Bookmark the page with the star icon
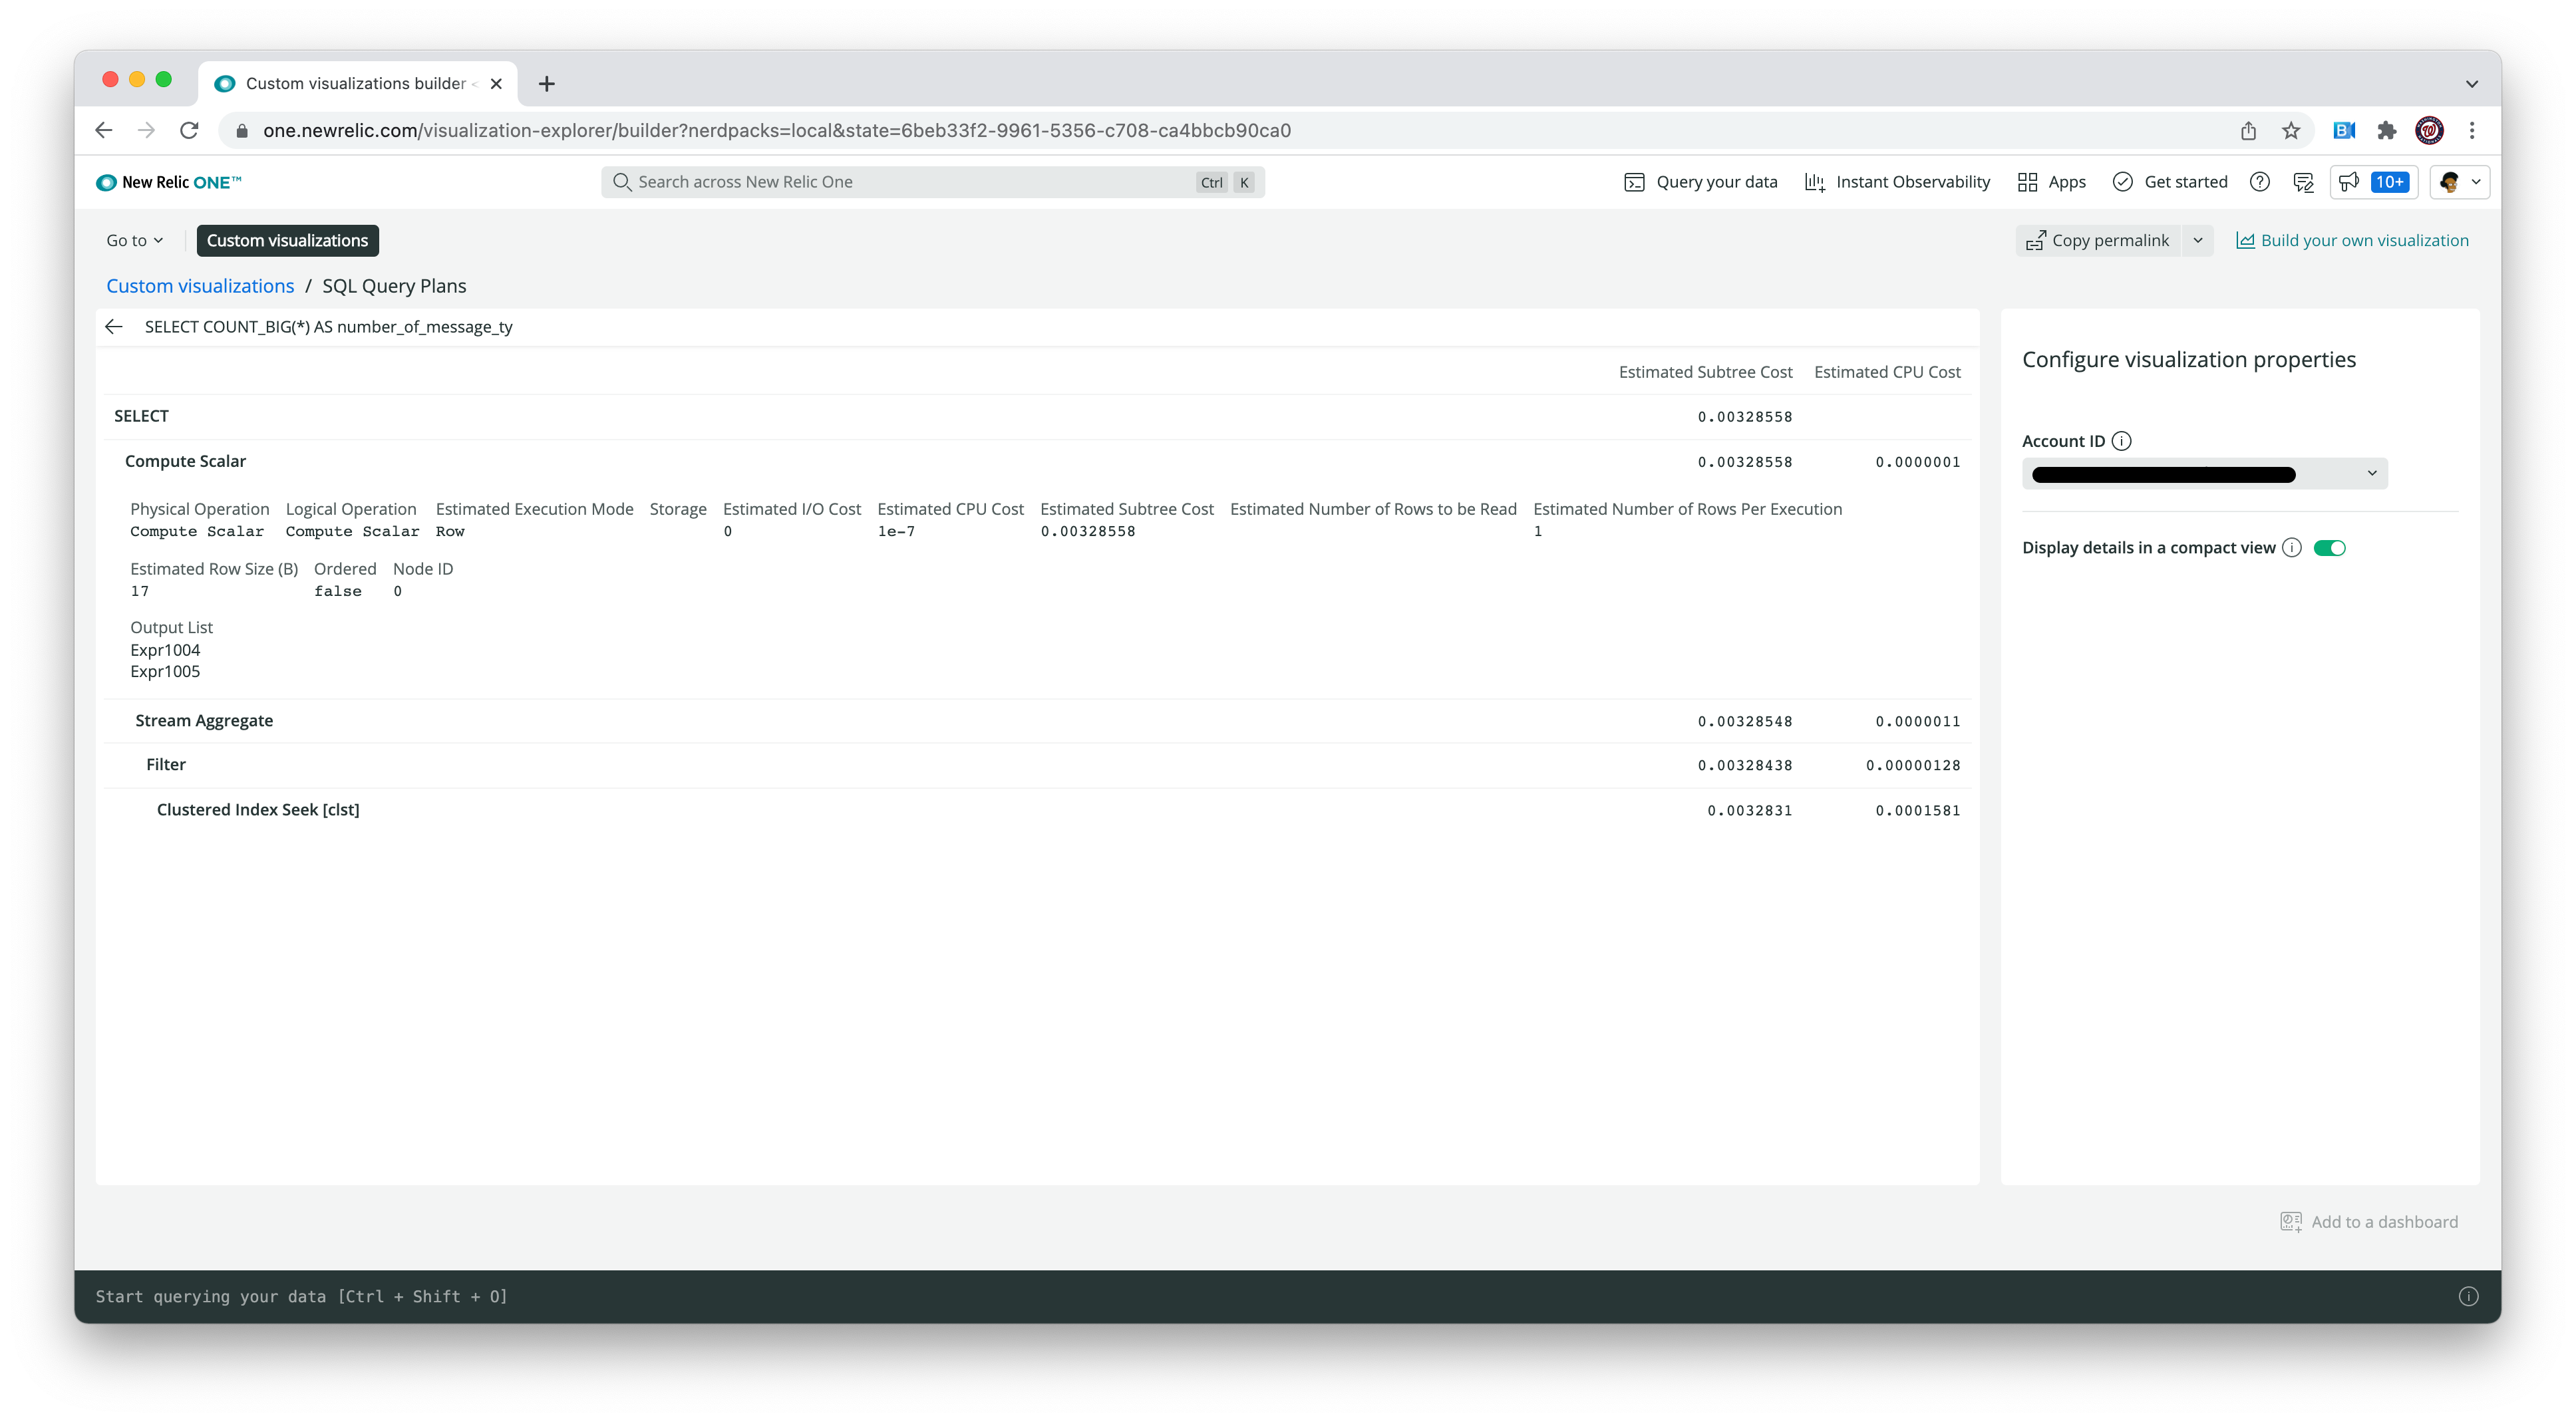2576x1422 pixels. 2291,131
